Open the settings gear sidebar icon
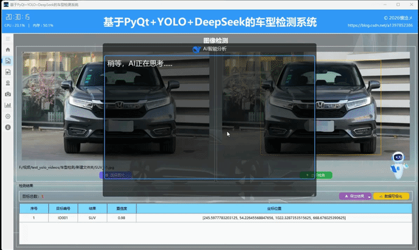Image resolution: width=419 pixels, height=250 pixels. pos(8,117)
